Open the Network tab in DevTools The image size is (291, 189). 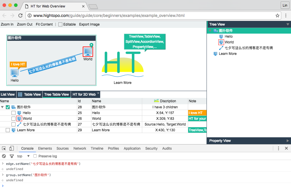pos(80,148)
